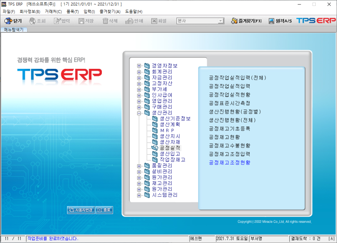The image size is (337, 243).
Task: Open 공정작업실적입력(전체) link
Action: pyautogui.click(x=238, y=78)
